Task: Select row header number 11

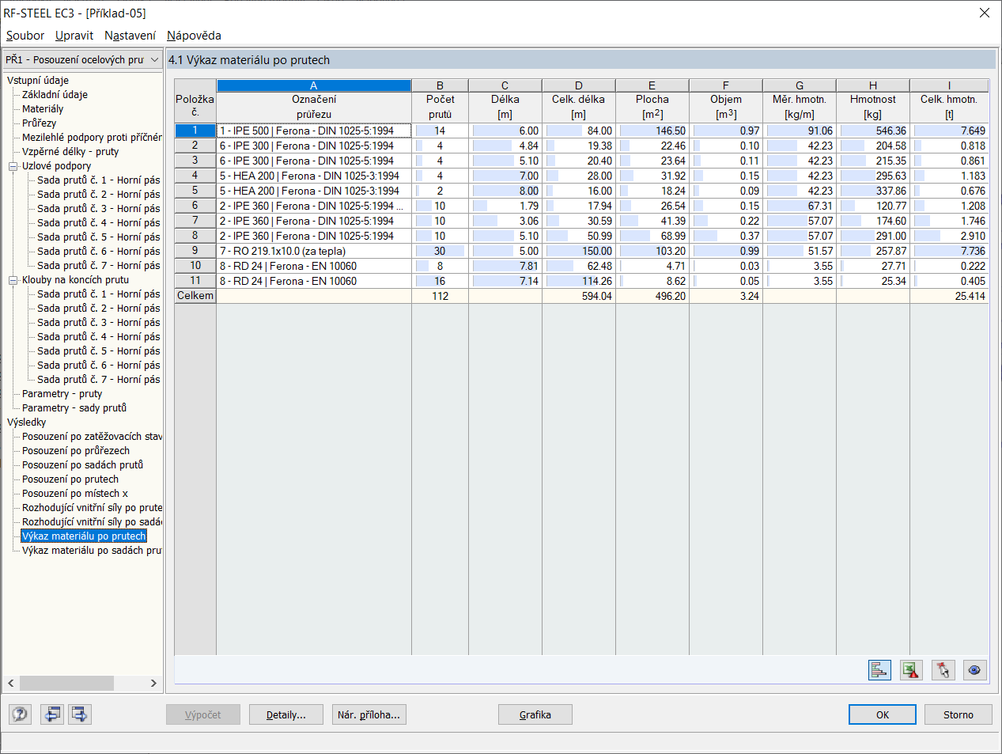Action: coord(195,281)
